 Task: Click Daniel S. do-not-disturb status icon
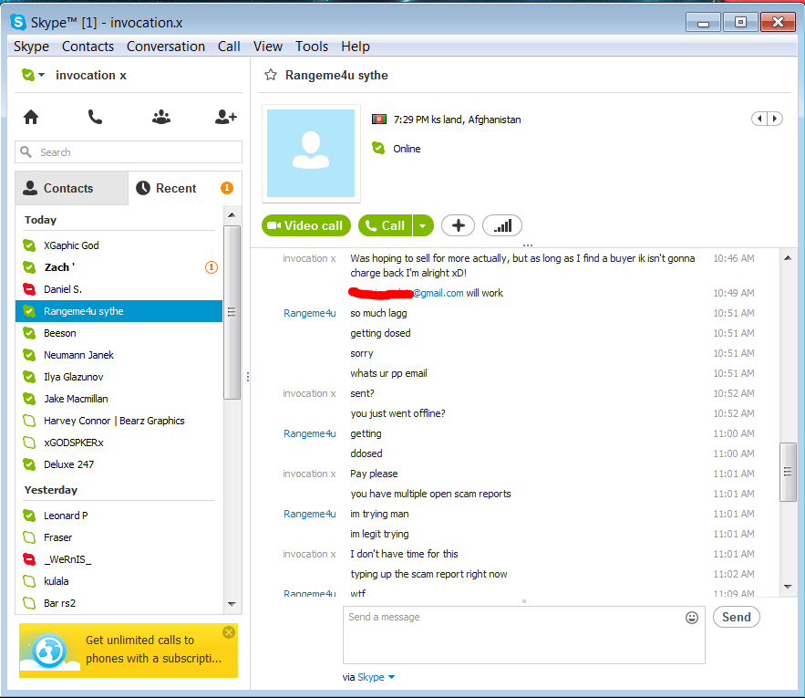click(29, 289)
